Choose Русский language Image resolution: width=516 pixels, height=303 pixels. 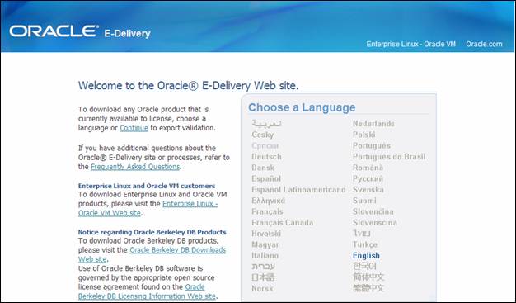pyautogui.click(x=368, y=178)
